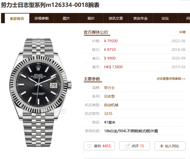190x159 pixels.
Task: Go to the 报价 tab
Action: point(91,18)
